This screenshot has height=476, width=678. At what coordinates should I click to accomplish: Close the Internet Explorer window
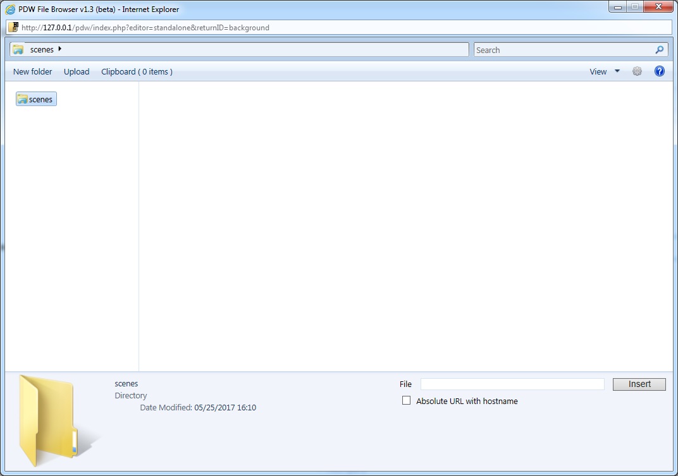(658, 6)
